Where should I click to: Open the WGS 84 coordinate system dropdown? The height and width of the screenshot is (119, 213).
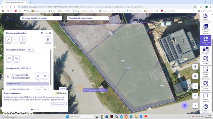[25, 68]
